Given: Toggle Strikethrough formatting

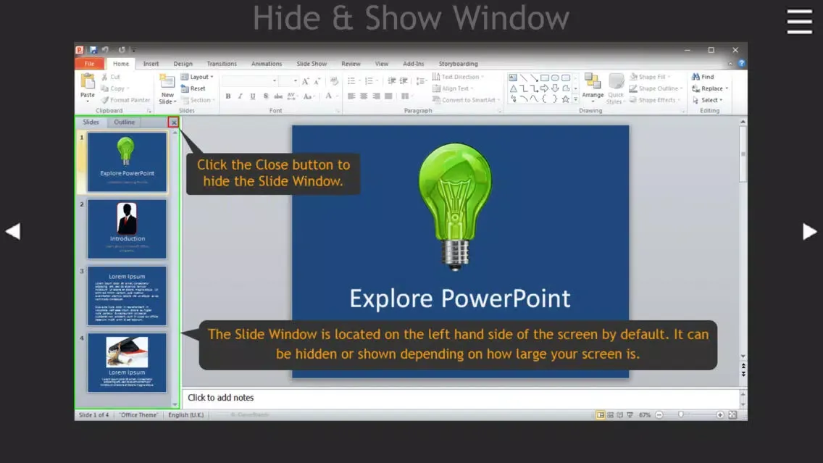Looking at the screenshot, I should click(278, 96).
